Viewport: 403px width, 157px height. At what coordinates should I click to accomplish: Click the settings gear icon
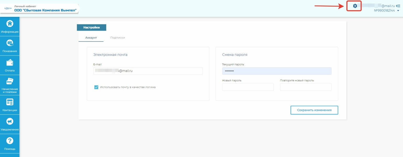point(355,6)
